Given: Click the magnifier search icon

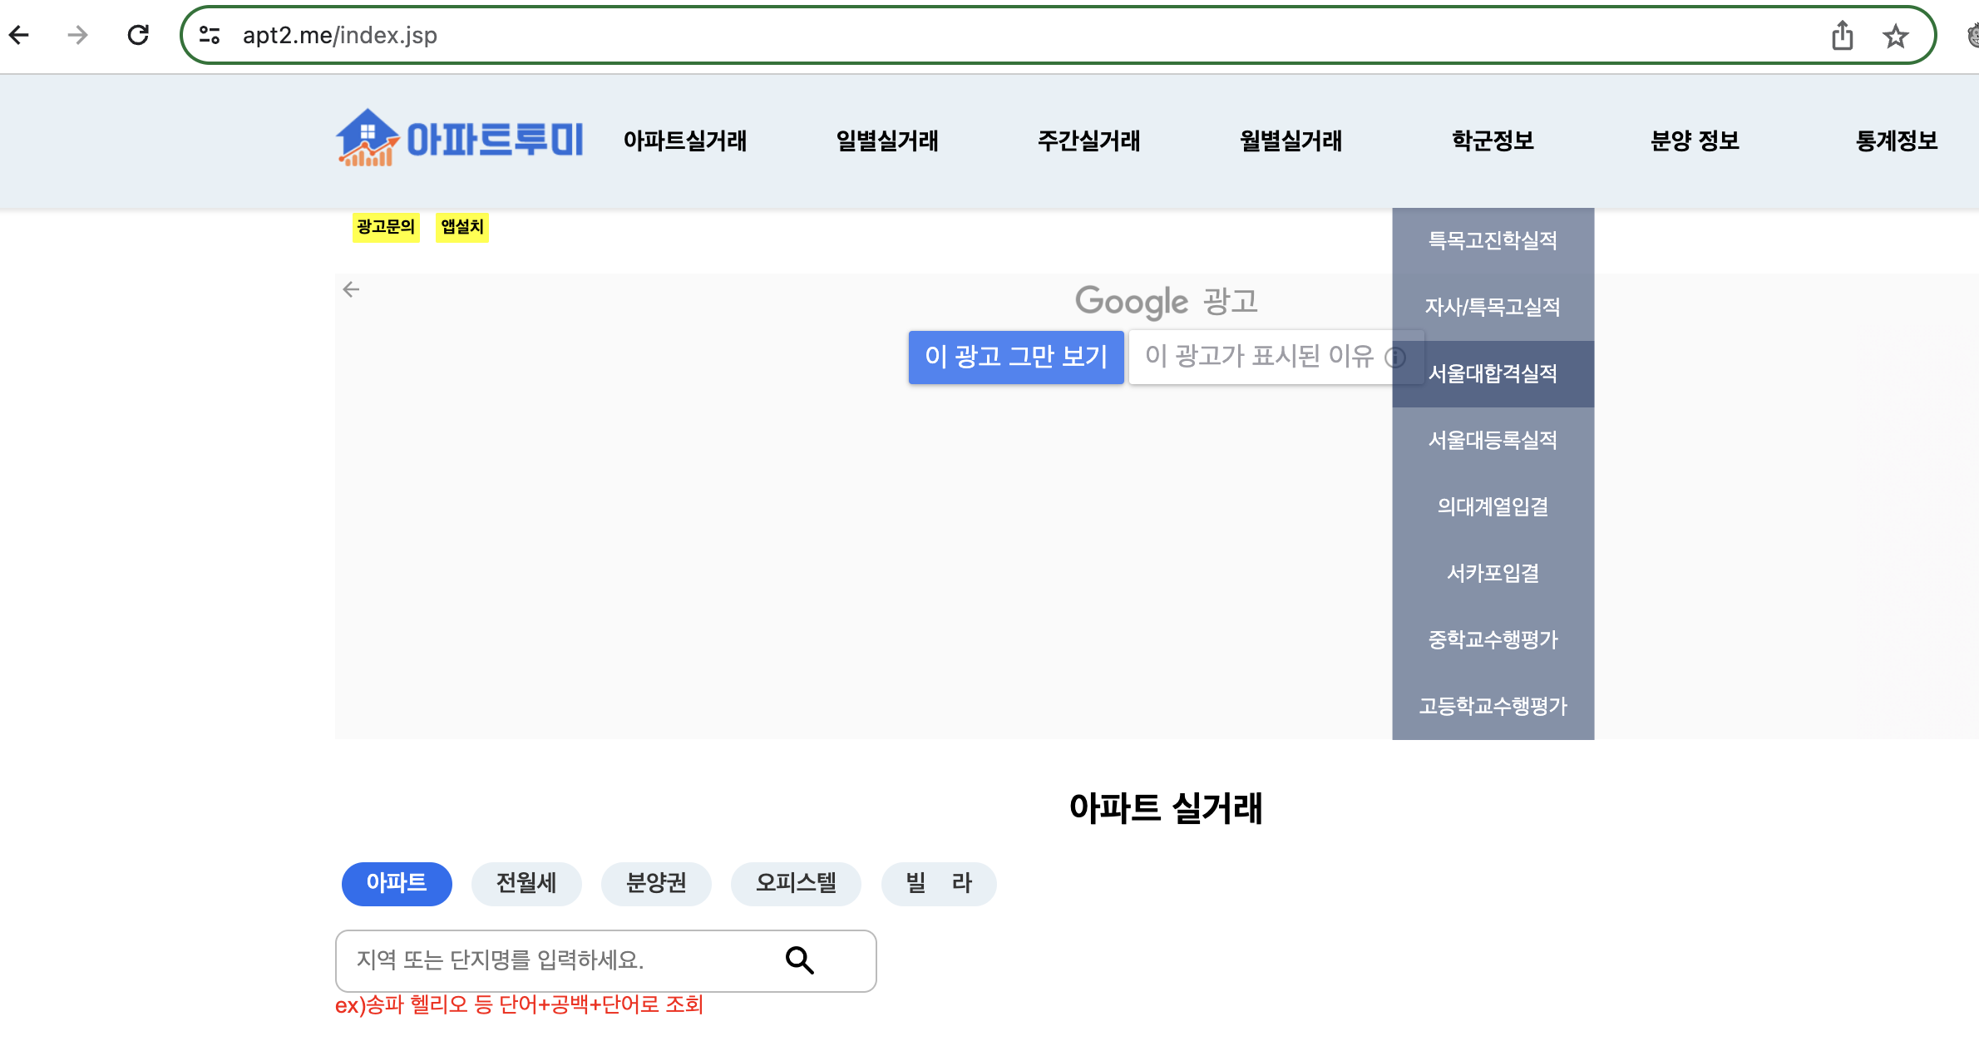Looking at the screenshot, I should coord(799,960).
